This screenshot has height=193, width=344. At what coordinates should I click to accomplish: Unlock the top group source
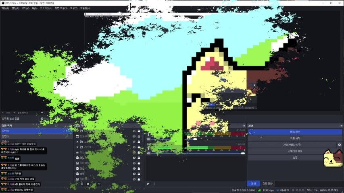coord(139,131)
